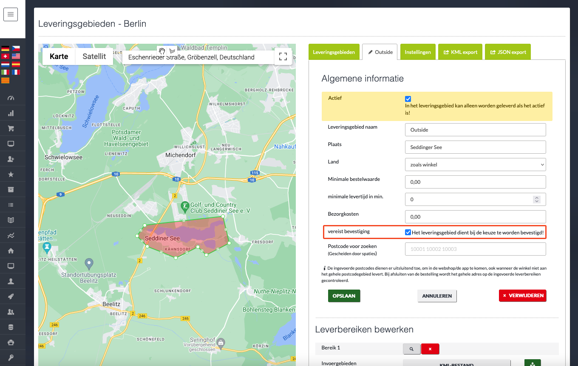This screenshot has height=366, width=578.
Task: Click the red VERWIJDEREN button
Action: coord(522,296)
